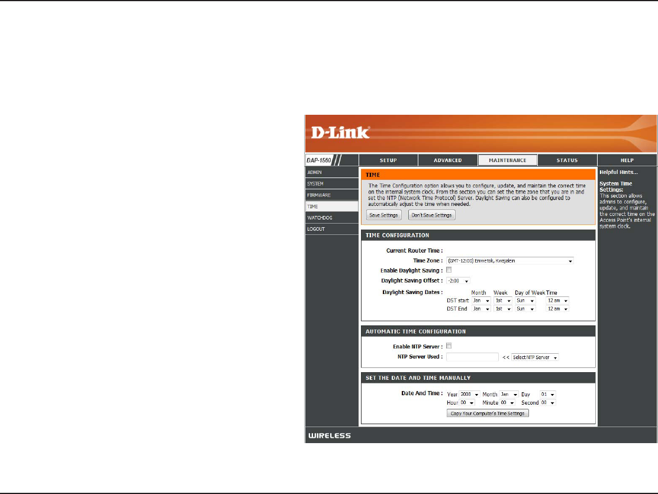
Task: Open the Hour dropdown
Action: point(467,403)
